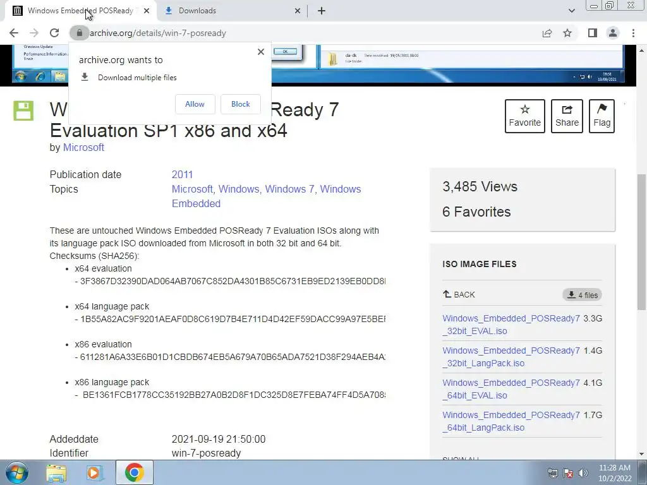
Task: Click the Chrome taskbar icon
Action: coord(134,472)
